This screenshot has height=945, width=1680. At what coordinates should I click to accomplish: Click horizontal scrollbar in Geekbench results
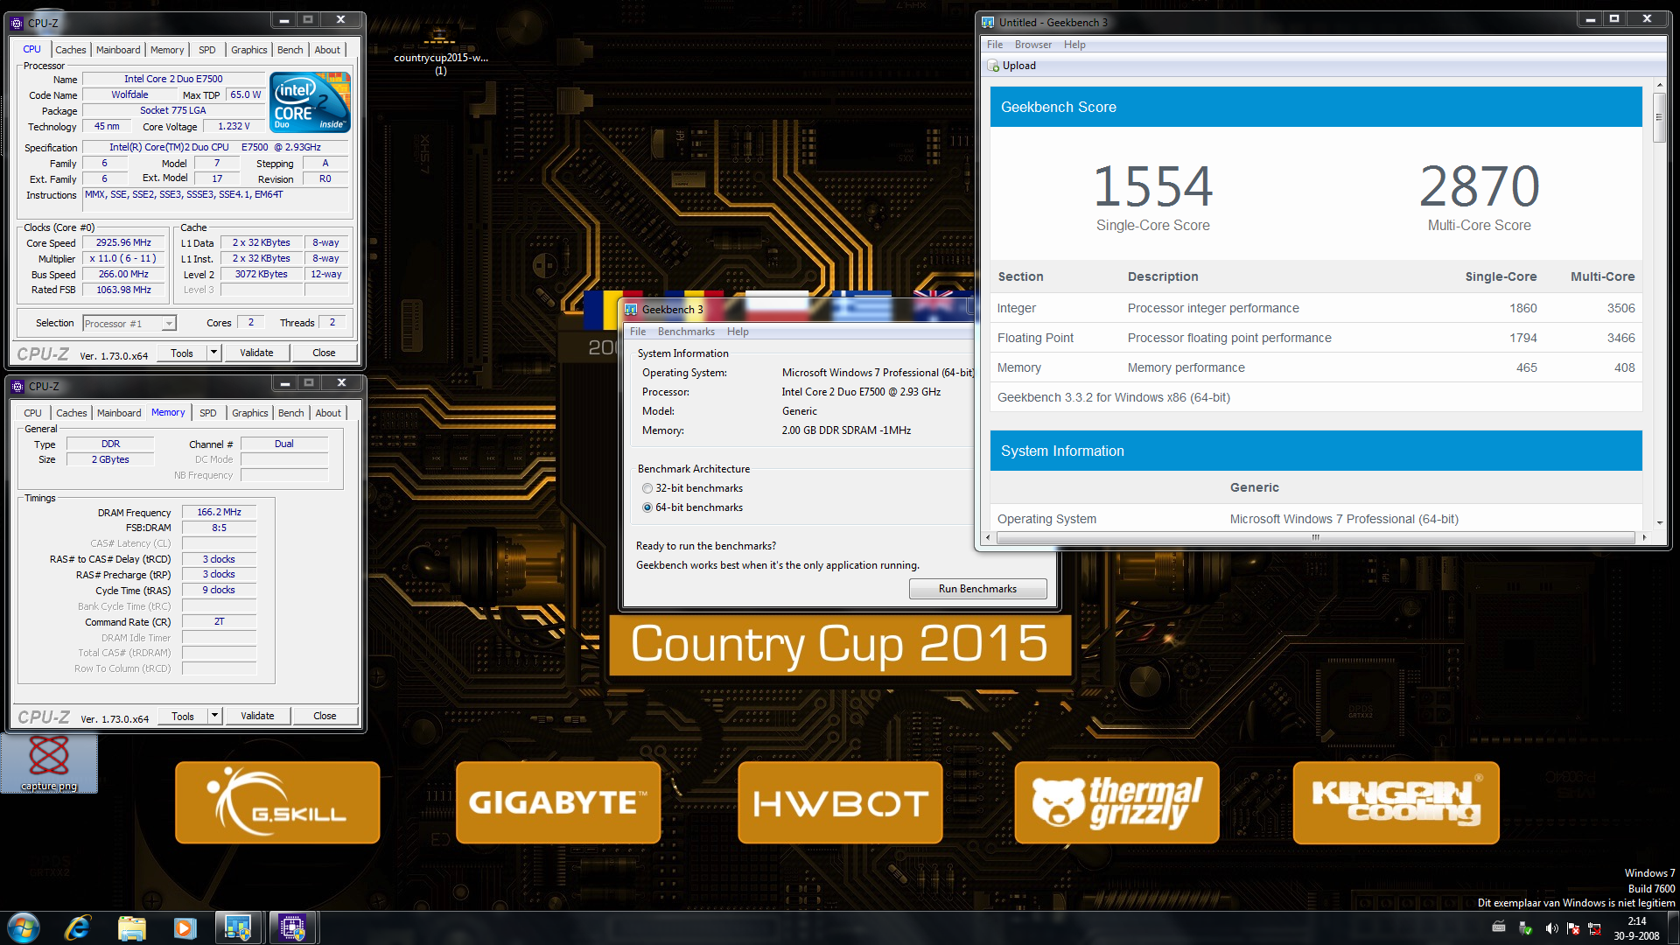[x=1315, y=537]
